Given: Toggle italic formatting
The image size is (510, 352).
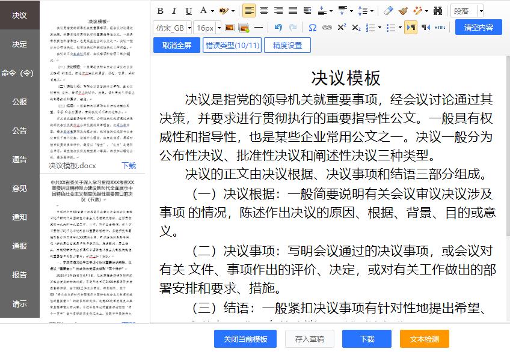Looking at the screenshot, I should pyautogui.click(x=174, y=11).
